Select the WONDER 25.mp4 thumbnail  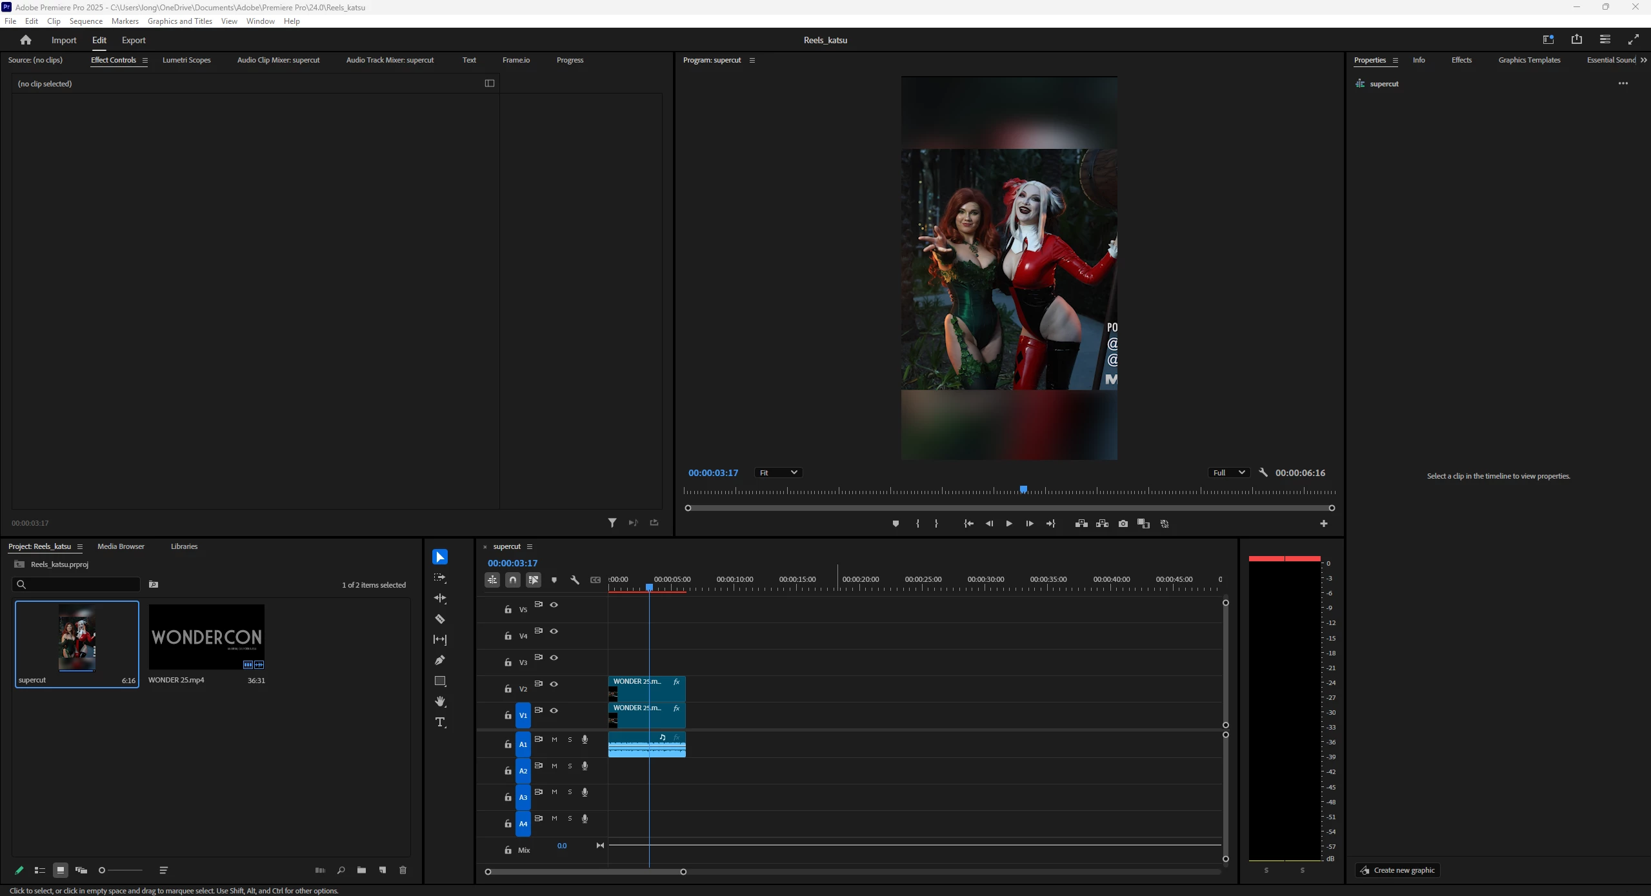tap(206, 637)
